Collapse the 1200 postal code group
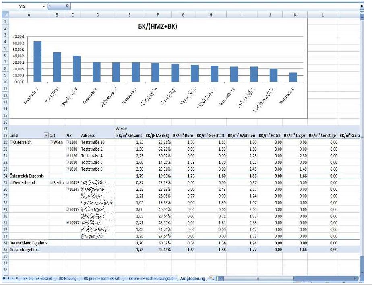 click(x=67, y=142)
